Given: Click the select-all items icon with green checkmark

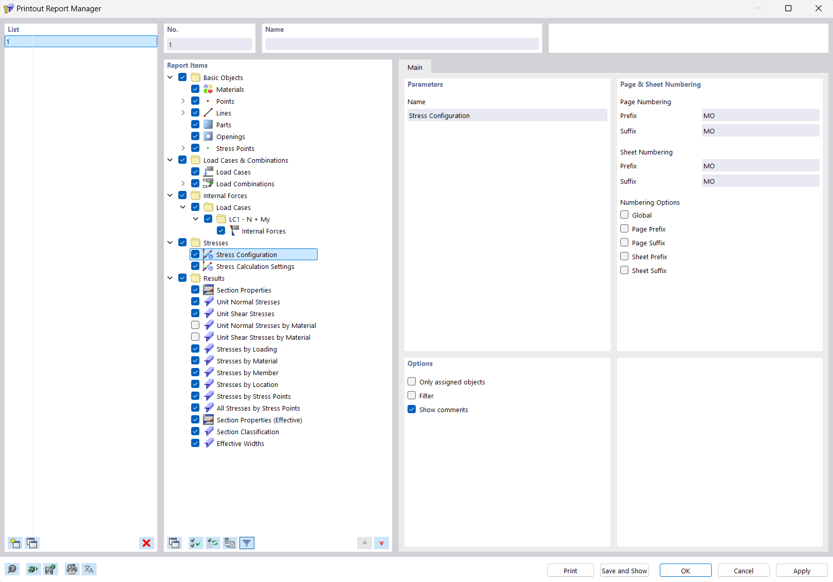Looking at the screenshot, I should coord(195,543).
